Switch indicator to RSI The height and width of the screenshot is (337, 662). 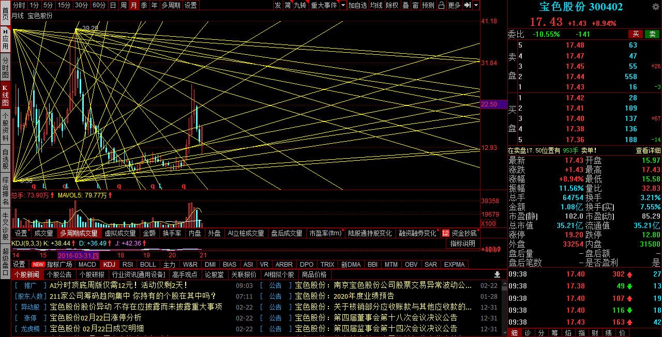point(127,264)
